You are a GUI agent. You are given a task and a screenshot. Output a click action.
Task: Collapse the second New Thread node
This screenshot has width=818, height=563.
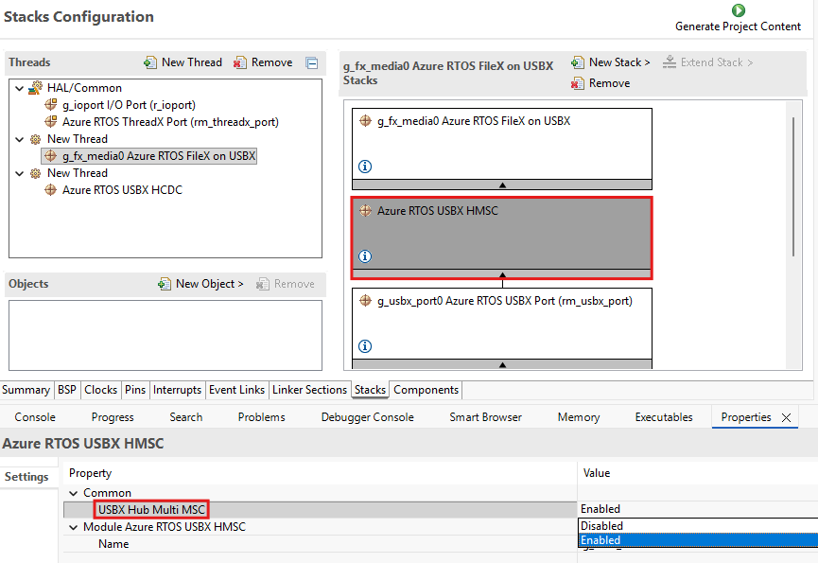click(x=19, y=173)
